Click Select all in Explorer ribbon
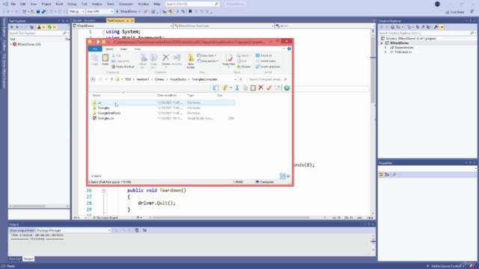The image size is (479, 269). coord(263,55)
